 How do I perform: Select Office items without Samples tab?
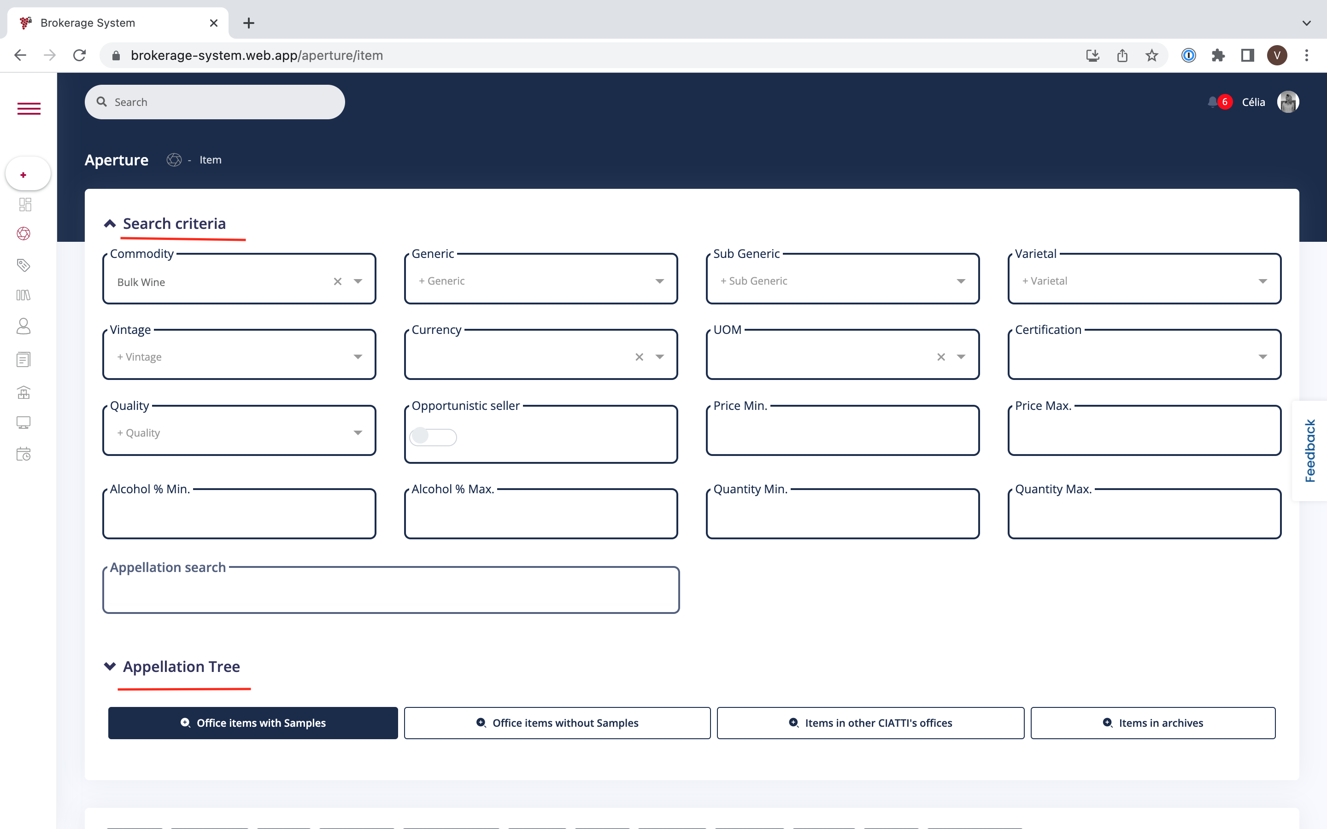pyautogui.click(x=557, y=723)
